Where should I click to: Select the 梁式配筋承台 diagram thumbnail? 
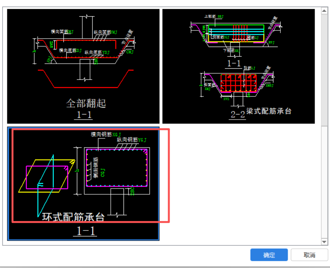coord(239,66)
